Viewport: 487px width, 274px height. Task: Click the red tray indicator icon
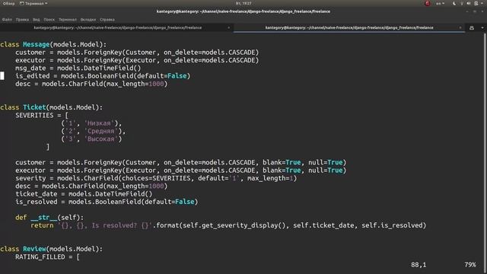coord(428,3)
